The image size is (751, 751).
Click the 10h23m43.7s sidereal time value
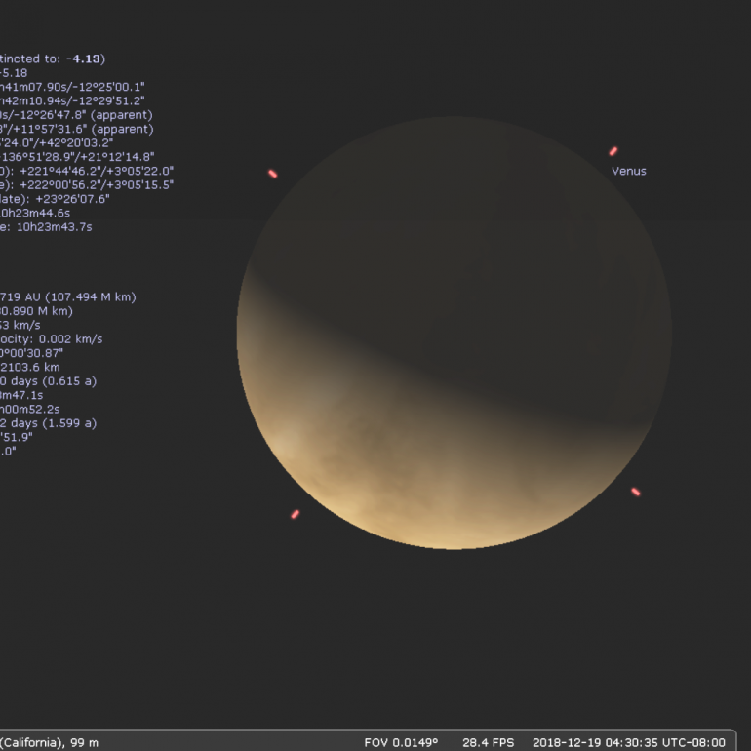tap(55, 226)
